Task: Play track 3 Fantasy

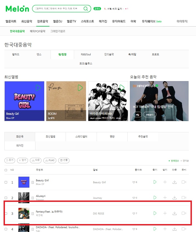Action: 155,213
